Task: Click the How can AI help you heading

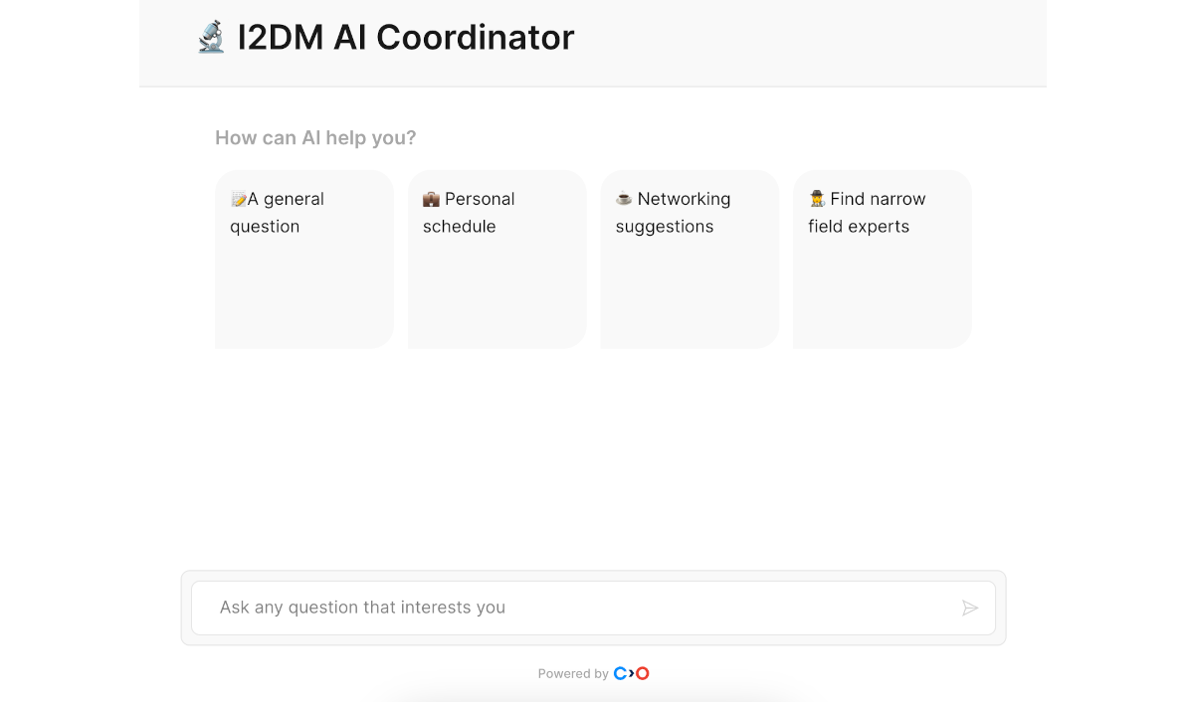Action: click(x=314, y=137)
